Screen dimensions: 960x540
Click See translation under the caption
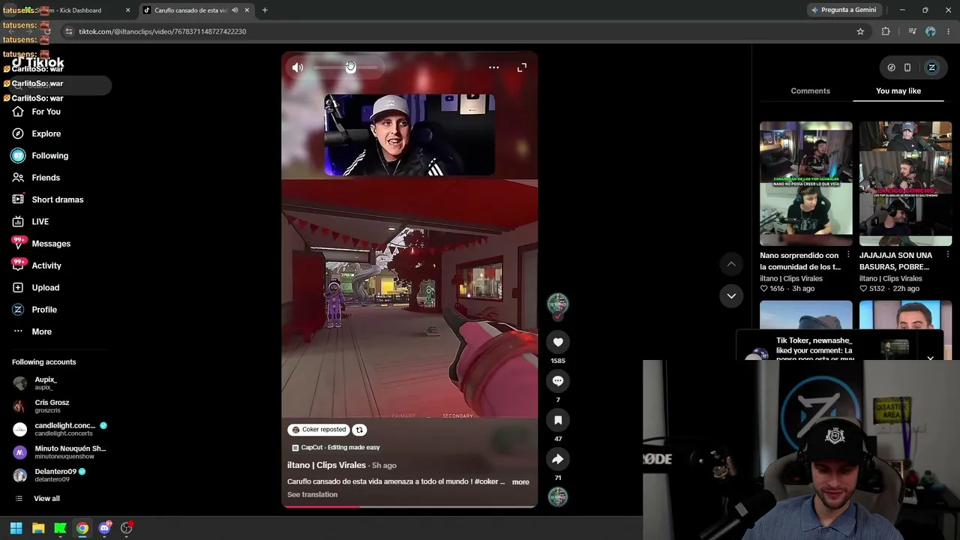click(312, 495)
